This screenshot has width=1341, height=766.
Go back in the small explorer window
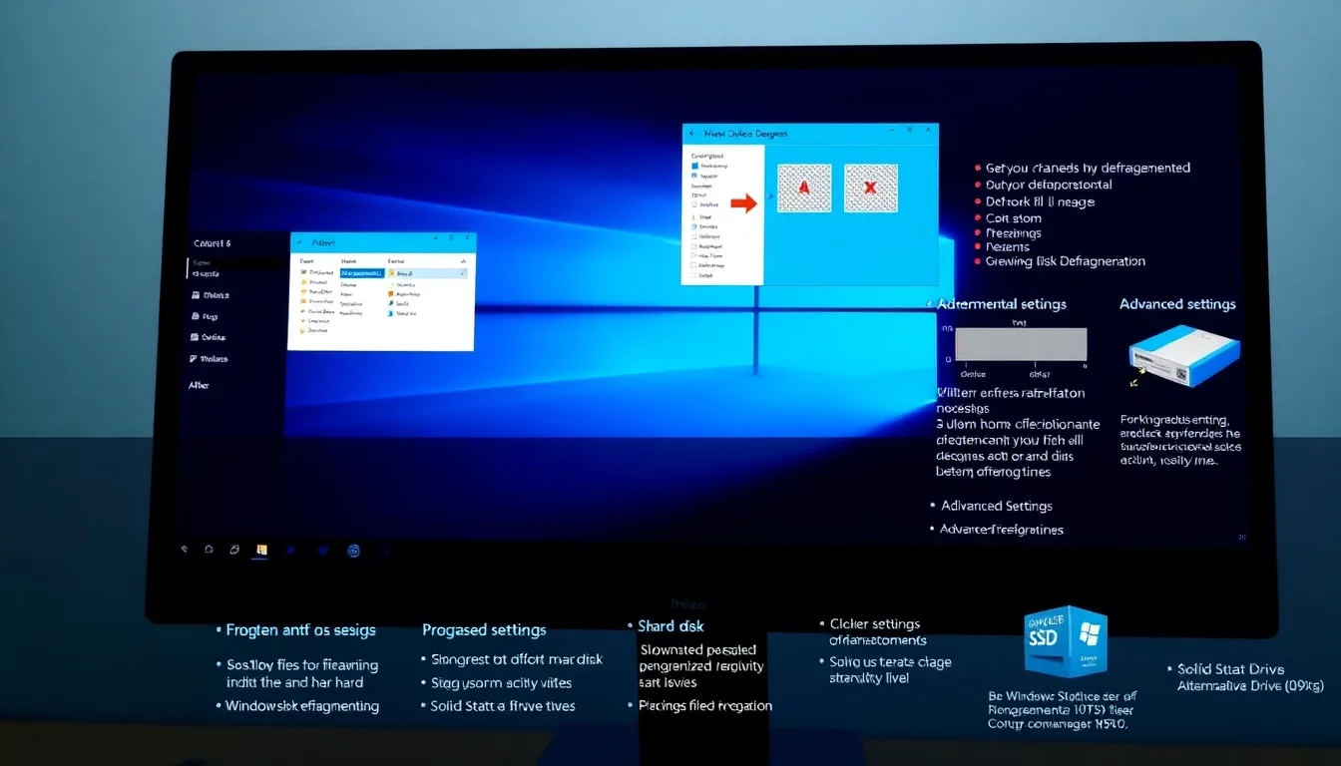click(297, 242)
